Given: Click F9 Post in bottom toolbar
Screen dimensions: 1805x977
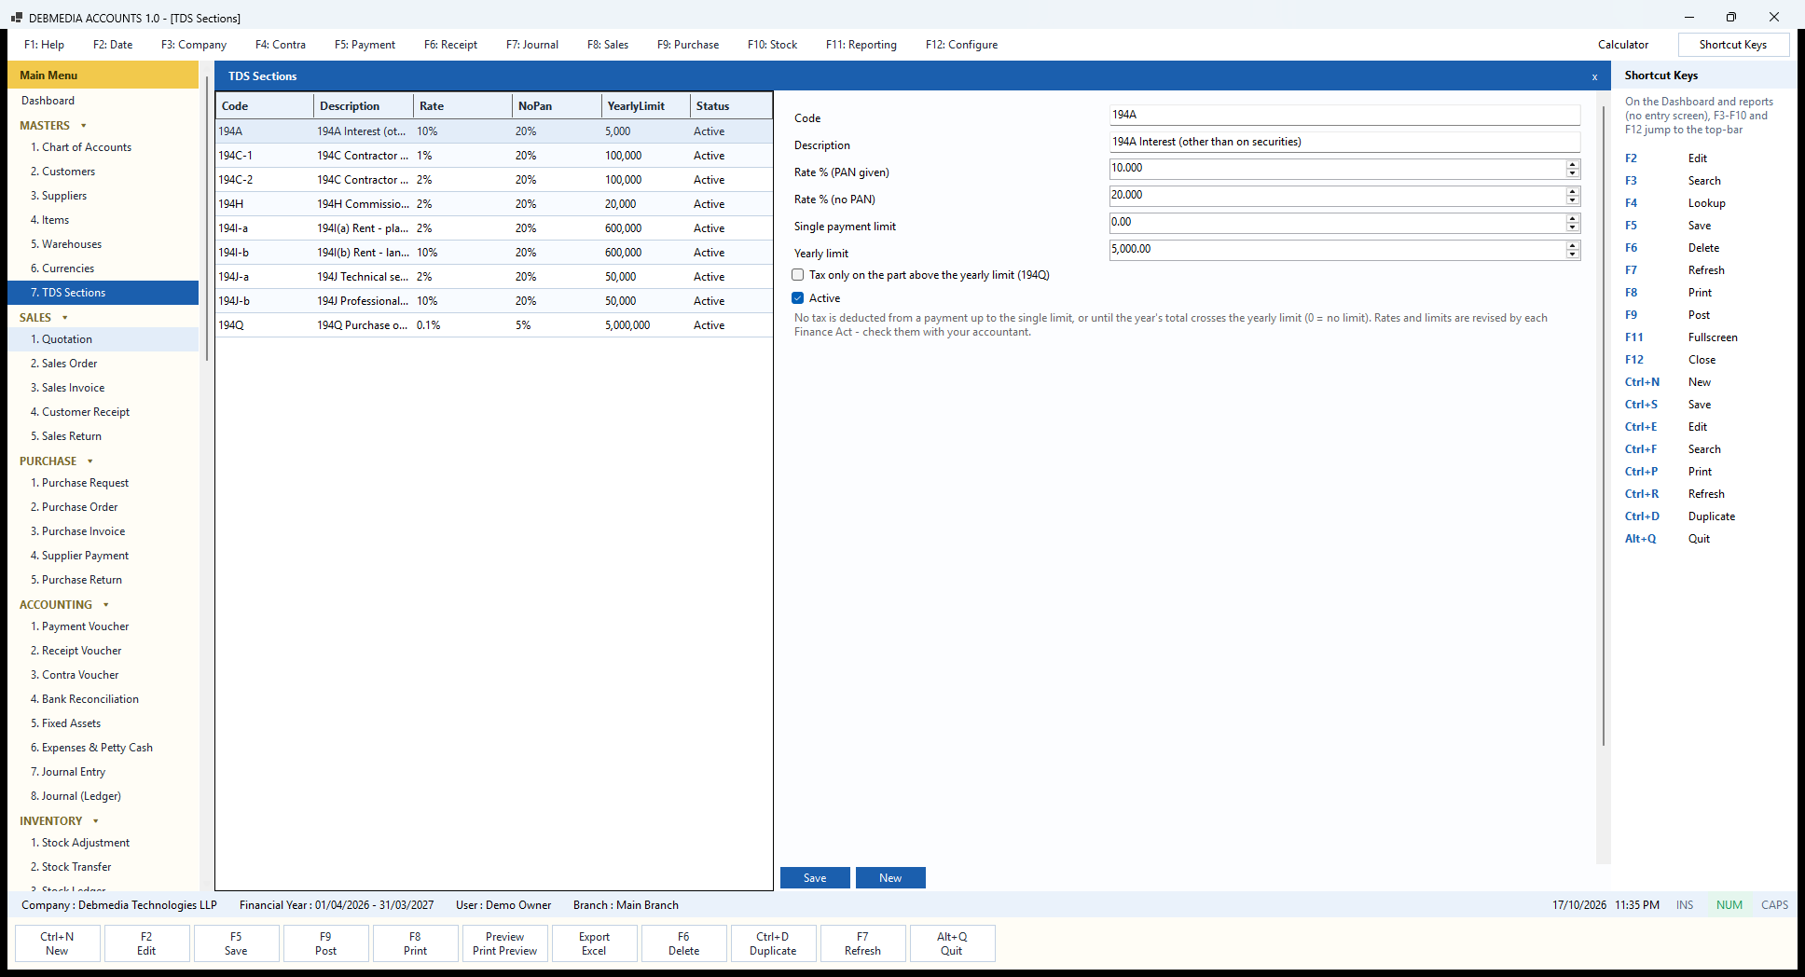Looking at the screenshot, I should pyautogui.click(x=325, y=943).
